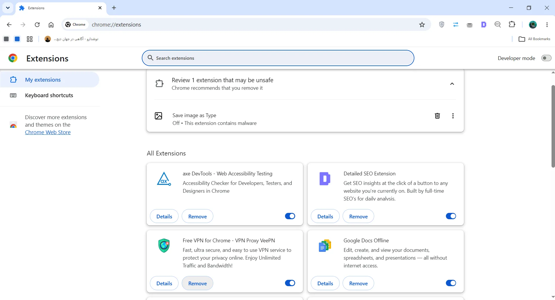Disable the axe DevTools extension
The image size is (555, 300).
(290, 216)
